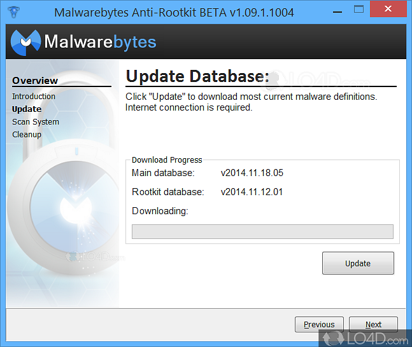Screen dimensions: 412x347
Task: Close the Anti-Rootkit window
Action: pyautogui.click(x=388, y=9)
